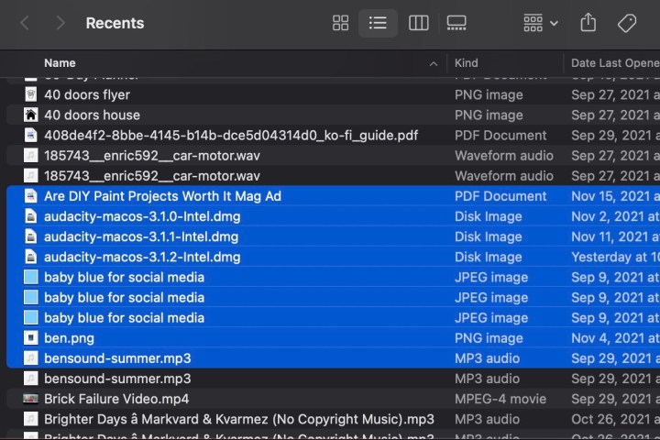The image size is (660, 440).
Task: Select Brick Failure Video.mp4
Action: [x=116, y=399]
